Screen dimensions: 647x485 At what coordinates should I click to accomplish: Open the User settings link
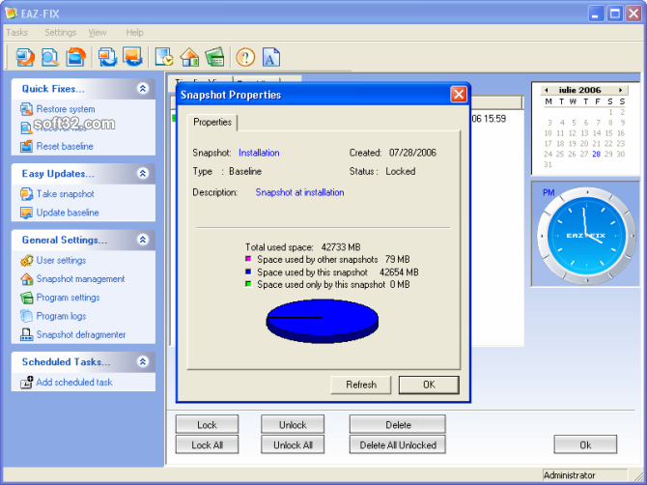coord(61,261)
